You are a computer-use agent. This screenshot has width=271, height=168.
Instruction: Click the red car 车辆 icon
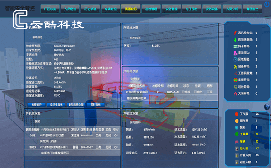coord(237,142)
